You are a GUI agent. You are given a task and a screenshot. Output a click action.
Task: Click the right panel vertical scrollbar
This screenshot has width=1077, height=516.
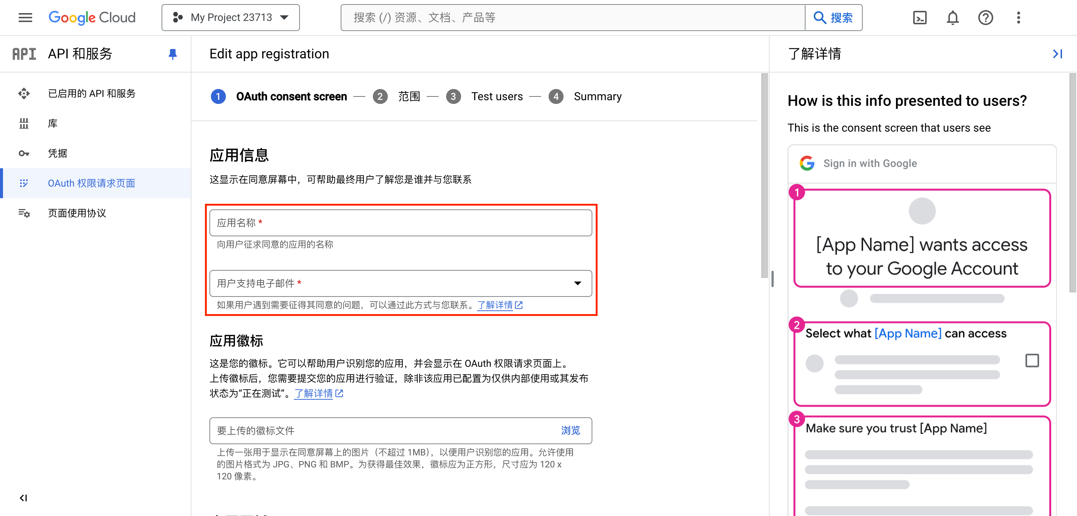coord(1073,183)
